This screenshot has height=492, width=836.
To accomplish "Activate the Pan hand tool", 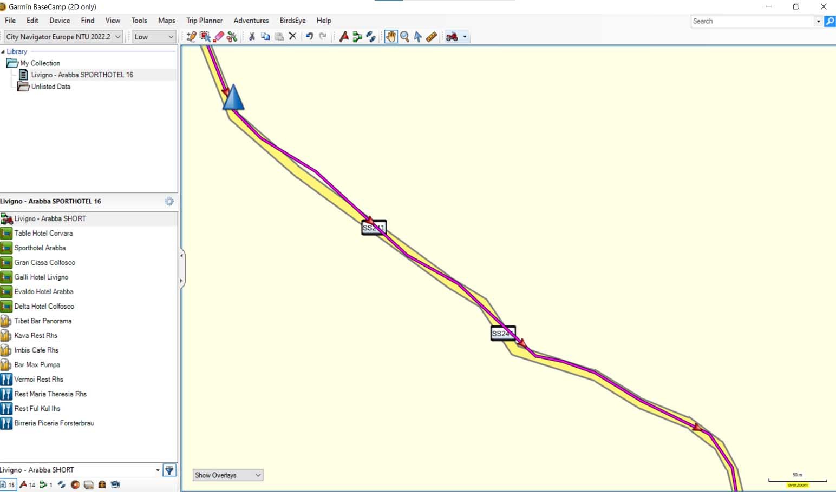I will pyautogui.click(x=391, y=37).
